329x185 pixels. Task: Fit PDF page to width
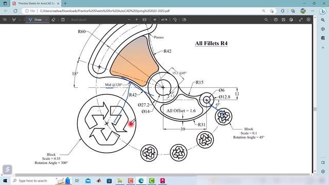(144, 20)
